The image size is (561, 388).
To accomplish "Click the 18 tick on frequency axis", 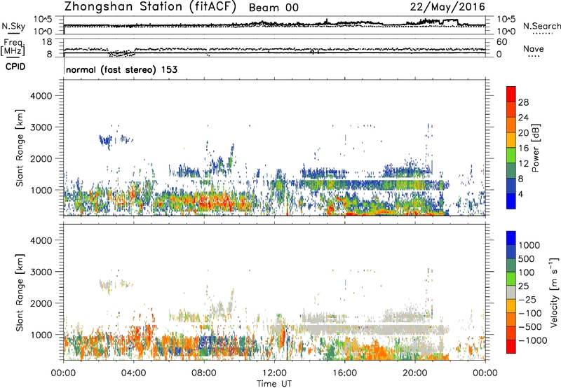I will click(46, 42).
